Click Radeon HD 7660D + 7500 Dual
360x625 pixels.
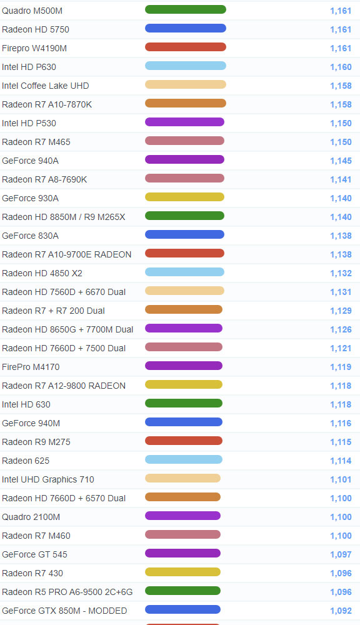coord(64,348)
